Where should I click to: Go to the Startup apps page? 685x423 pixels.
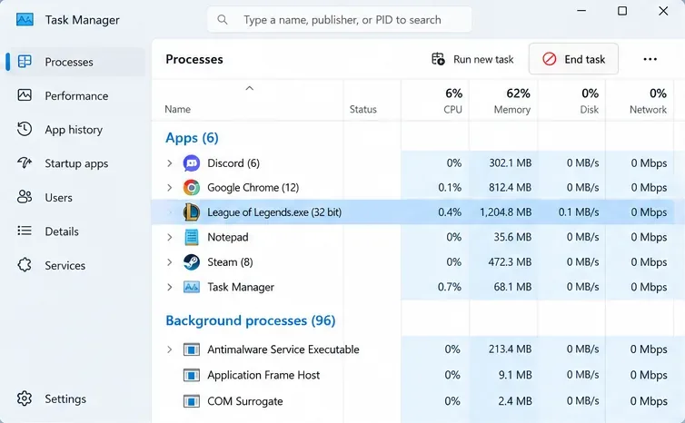pos(75,163)
